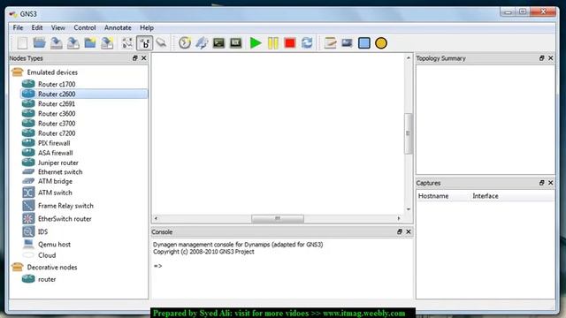Screen dimensions: 566x318
Task: Close the Topology Summary panel
Action: (551, 58)
